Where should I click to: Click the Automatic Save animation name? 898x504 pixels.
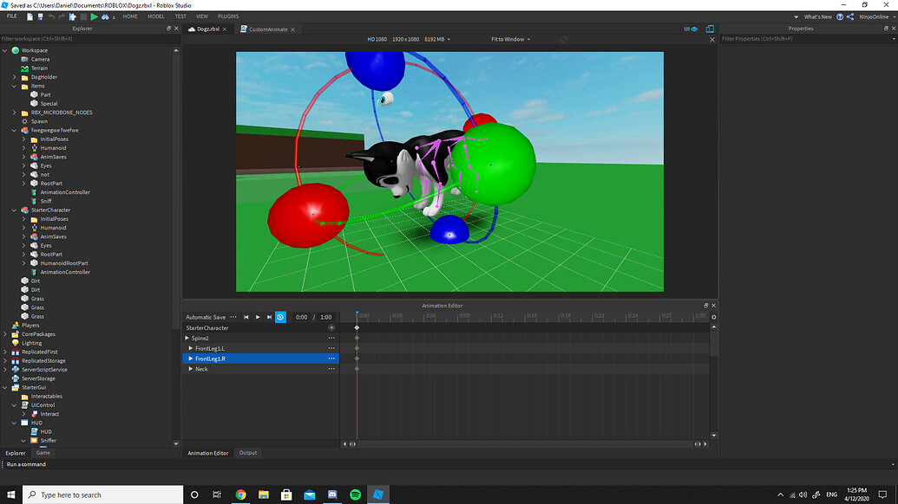tap(206, 317)
